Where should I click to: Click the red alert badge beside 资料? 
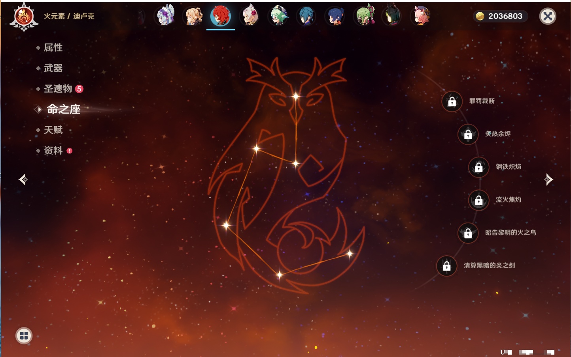pyautogui.click(x=70, y=151)
